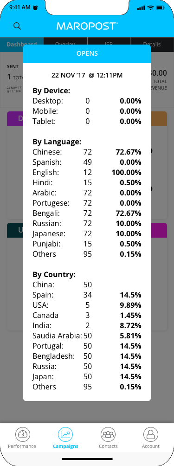
Task: Open the Account profile icon
Action: click(150, 434)
